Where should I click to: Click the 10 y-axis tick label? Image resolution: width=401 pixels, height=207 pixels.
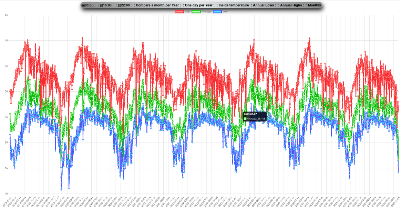point(6,194)
